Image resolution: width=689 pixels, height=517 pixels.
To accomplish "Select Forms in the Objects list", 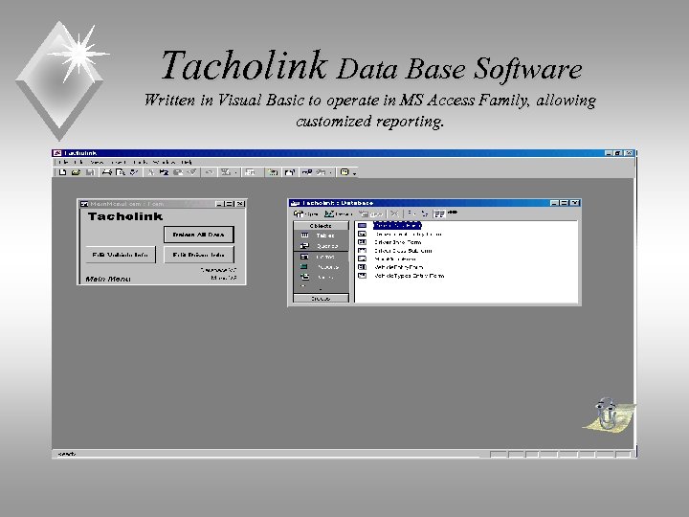I will point(321,257).
